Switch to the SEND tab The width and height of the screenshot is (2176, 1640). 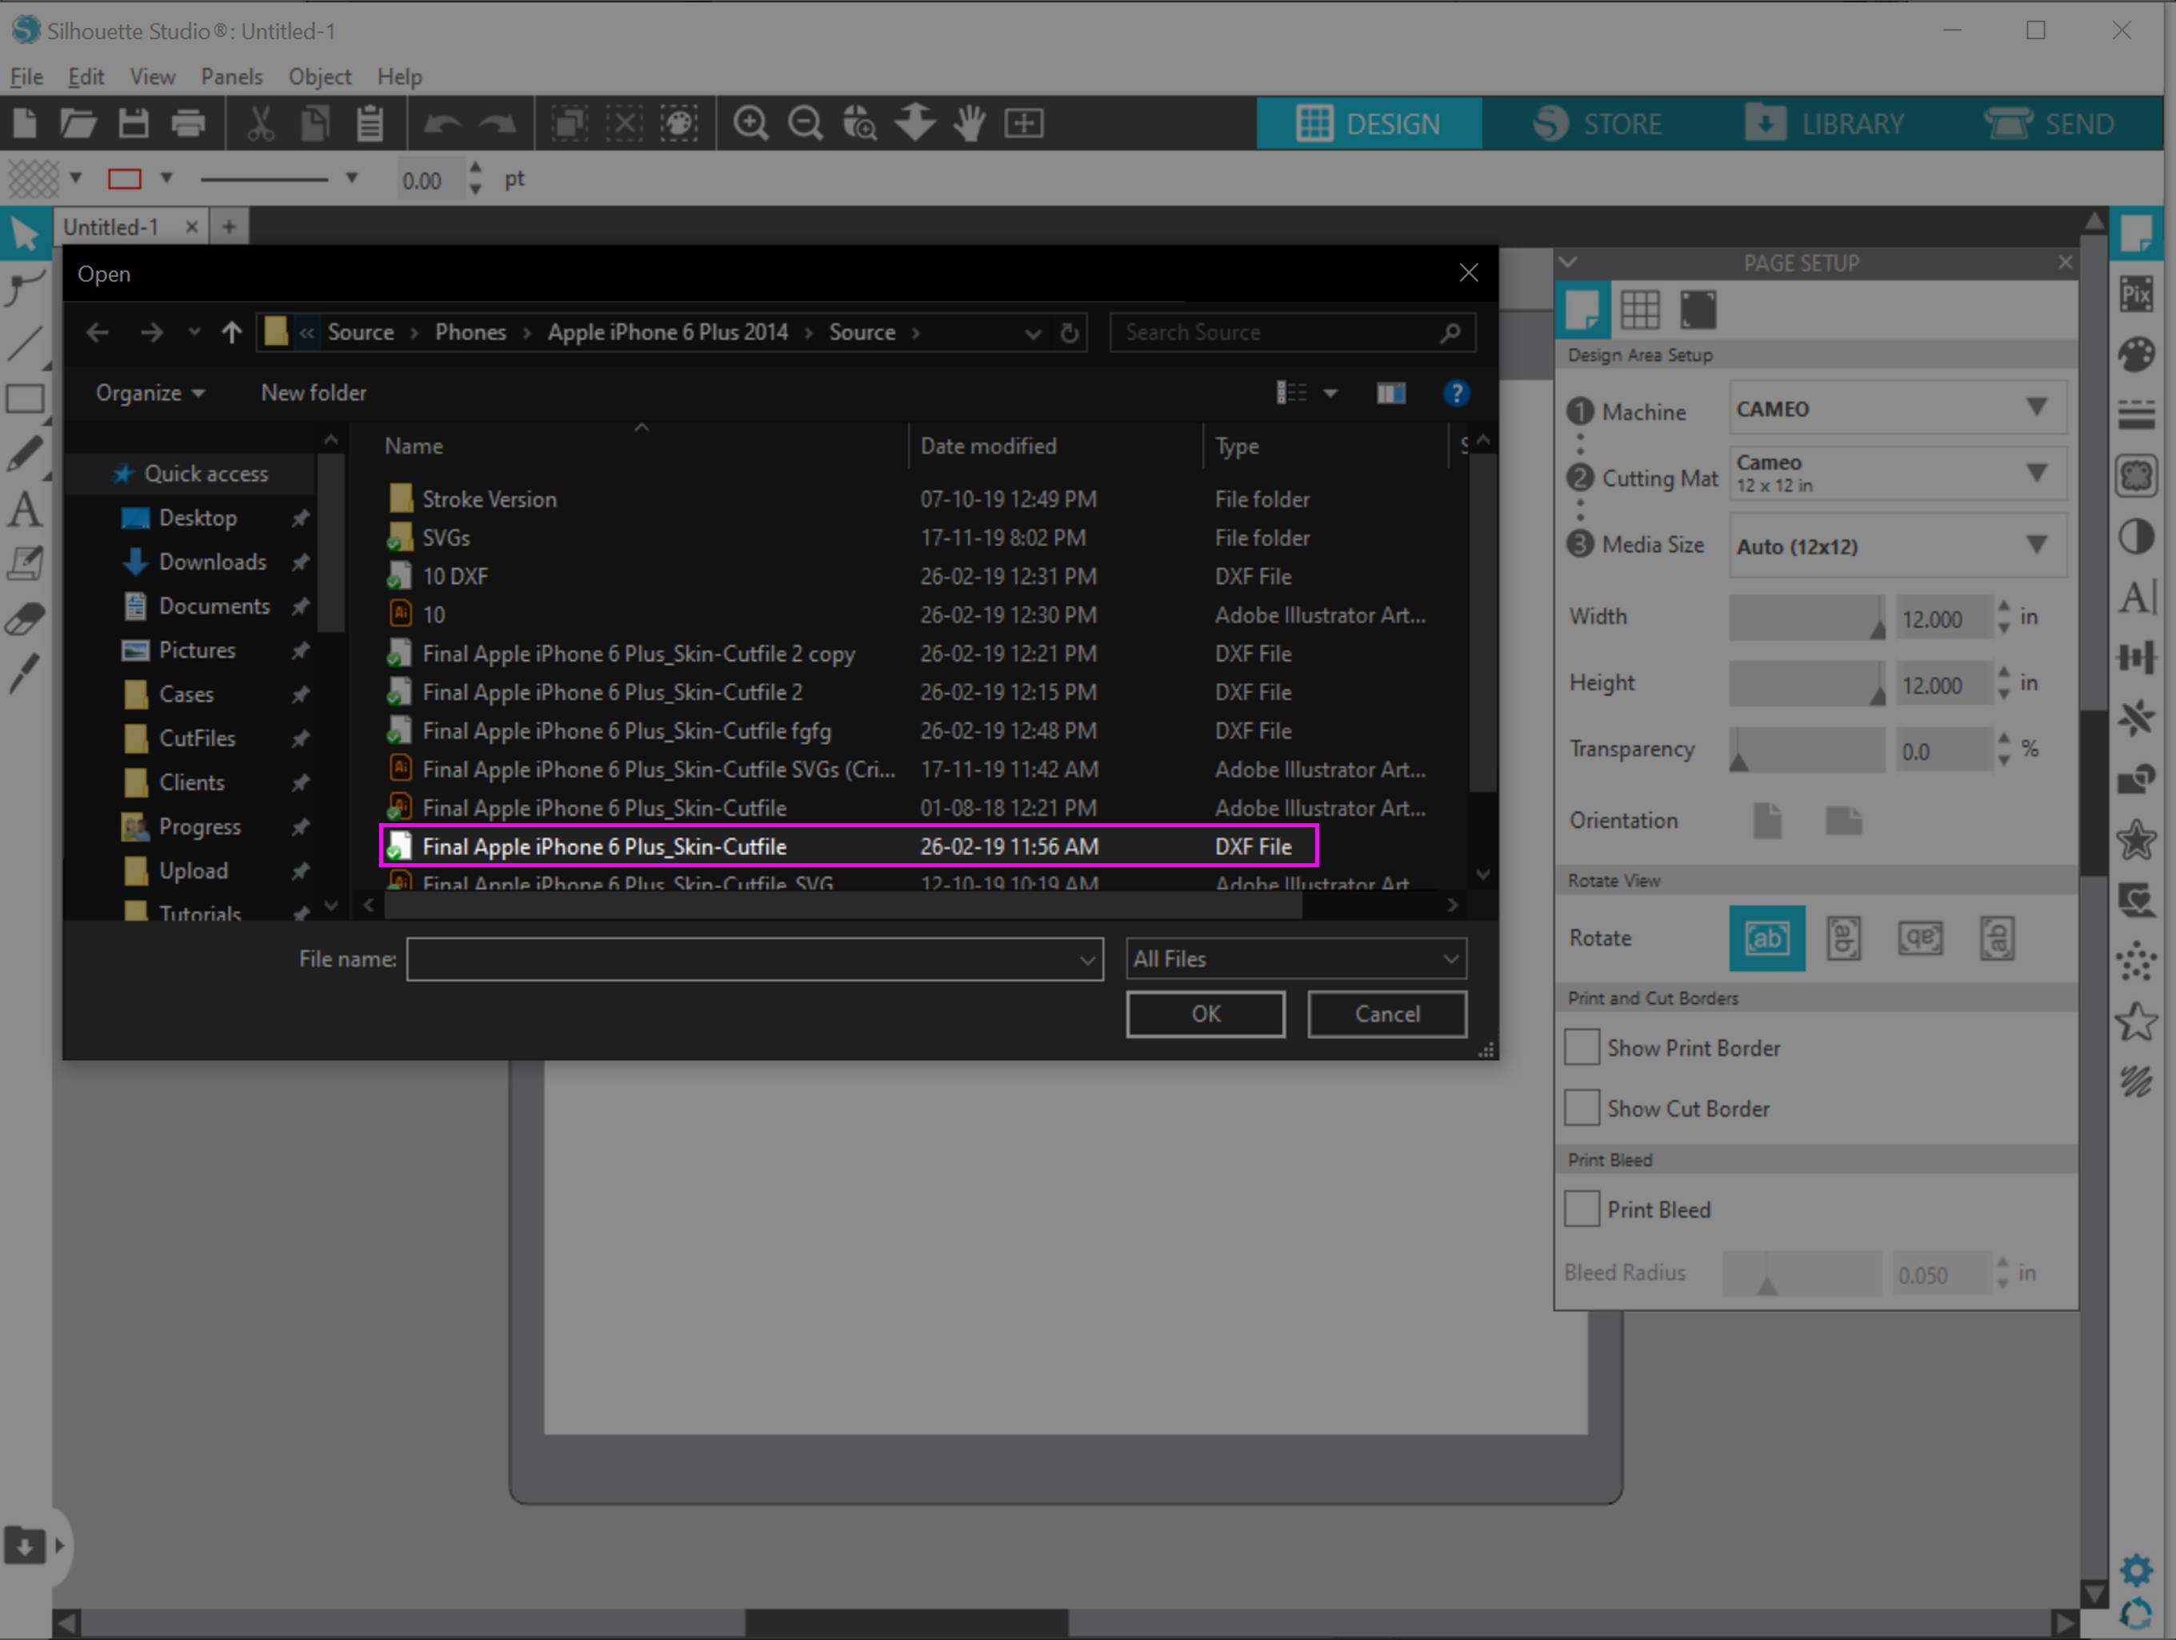point(2050,124)
